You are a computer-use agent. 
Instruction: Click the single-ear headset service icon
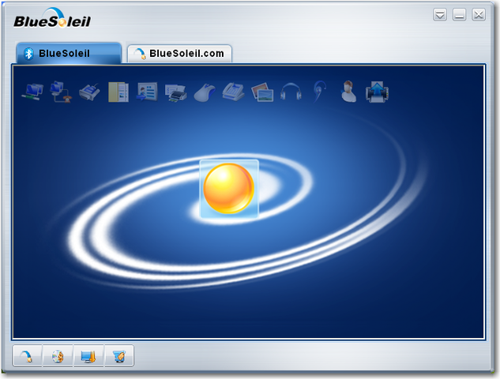pos(320,92)
